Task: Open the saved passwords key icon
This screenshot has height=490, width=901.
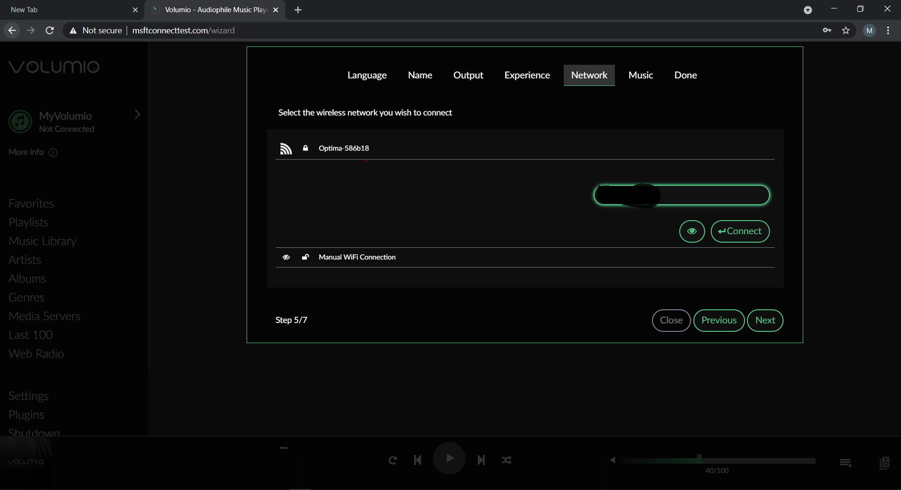Action: [827, 31]
